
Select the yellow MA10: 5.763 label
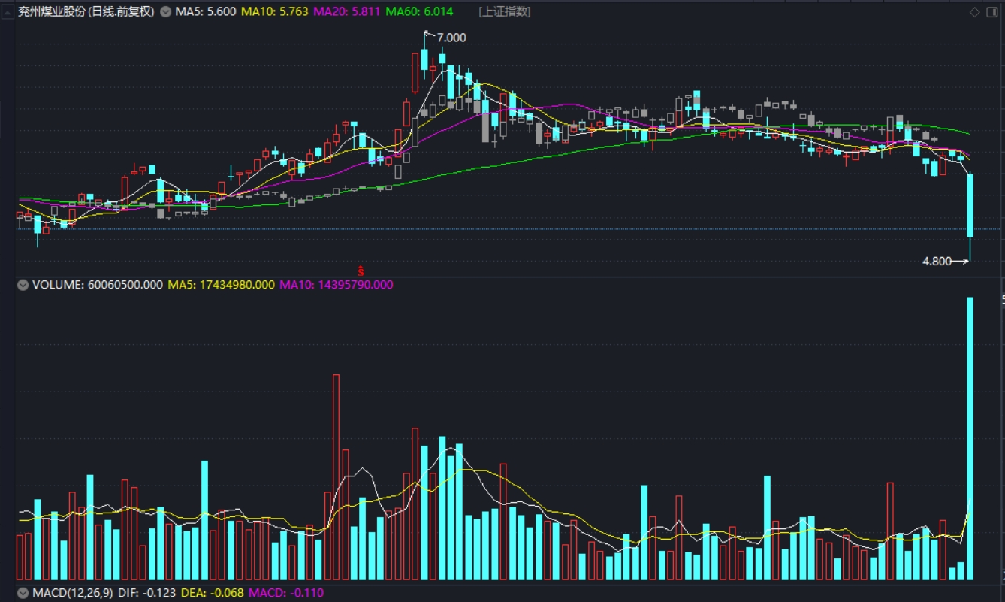coord(274,12)
